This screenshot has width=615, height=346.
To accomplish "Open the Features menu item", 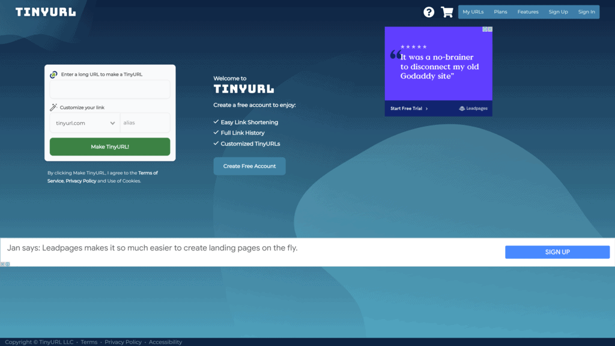I will tap(528, 12).
